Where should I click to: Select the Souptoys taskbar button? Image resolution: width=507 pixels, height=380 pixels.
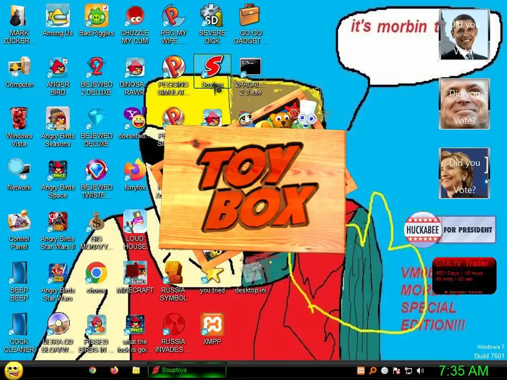[x=187, y=370]
